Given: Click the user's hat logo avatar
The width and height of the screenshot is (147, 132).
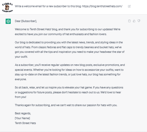Looking at the screenshot, I should pos(8,7).
